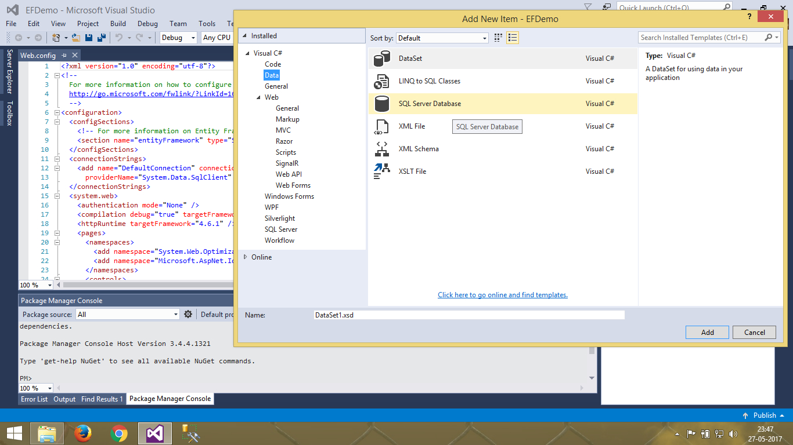Open the Sort by Default dropdown

pyautogui.click(x=442, y=38)
